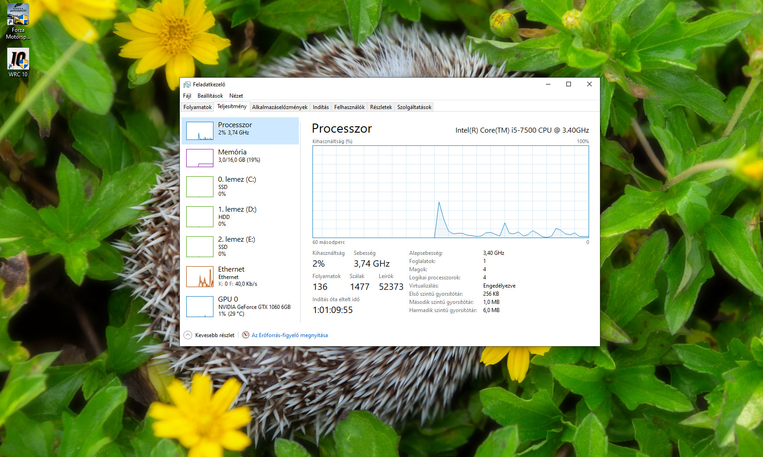Viewport: 763px width, 457px height.
Task: Select the 2. lemez (E:) graph thumbnail
Action: point(200,247)
